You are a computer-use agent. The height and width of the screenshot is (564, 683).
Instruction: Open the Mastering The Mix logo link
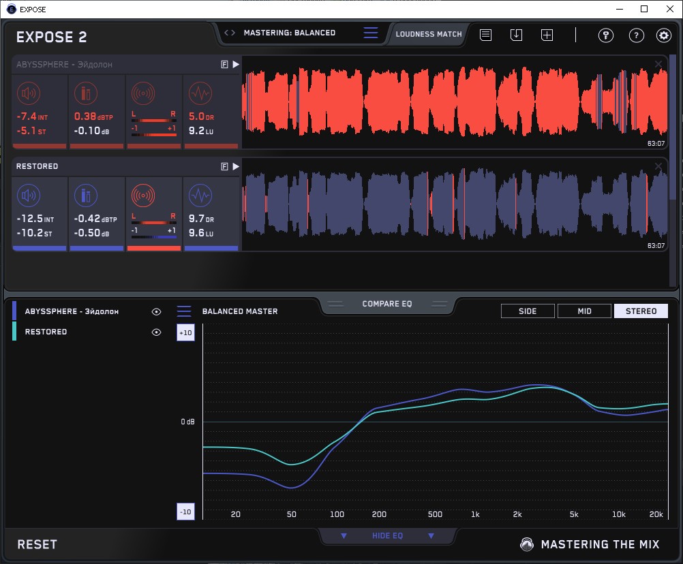(x=590, y=544)
